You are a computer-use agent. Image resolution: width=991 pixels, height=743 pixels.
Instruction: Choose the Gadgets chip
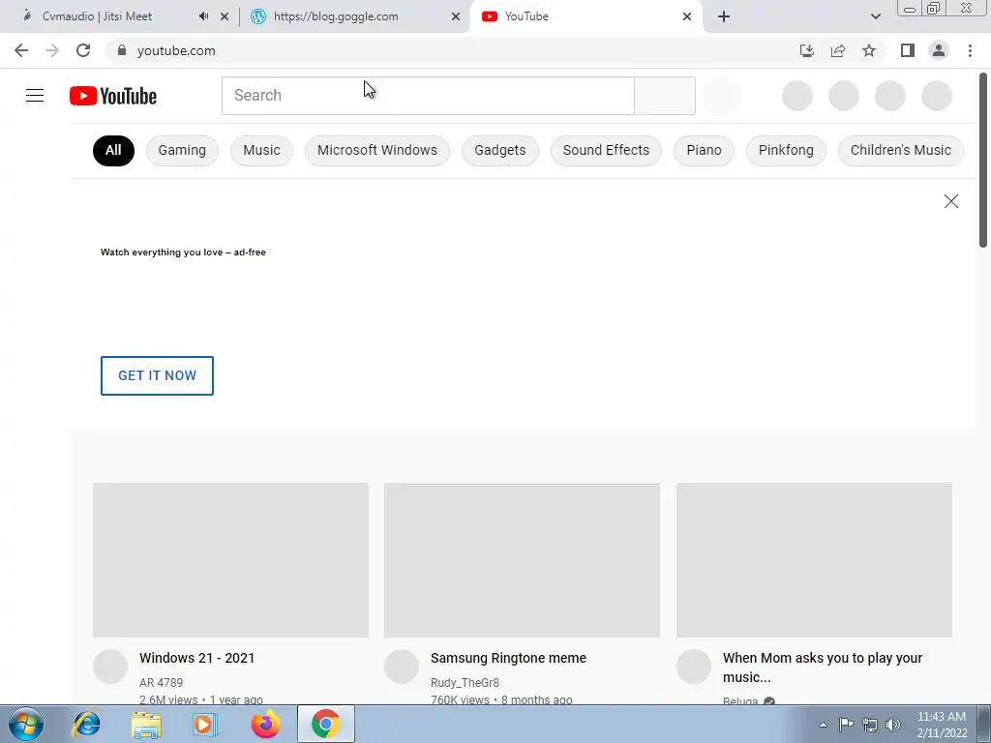[x=500, y=150]
